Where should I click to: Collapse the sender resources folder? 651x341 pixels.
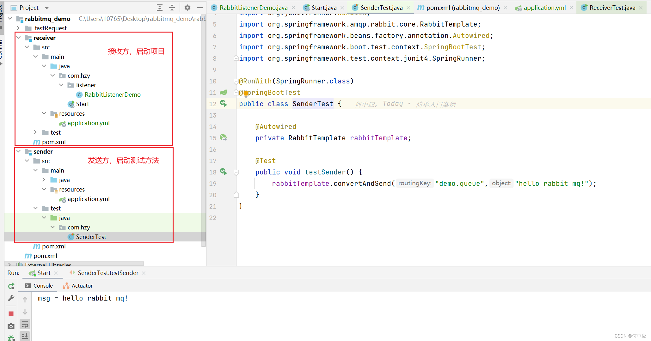pos(44,189)
